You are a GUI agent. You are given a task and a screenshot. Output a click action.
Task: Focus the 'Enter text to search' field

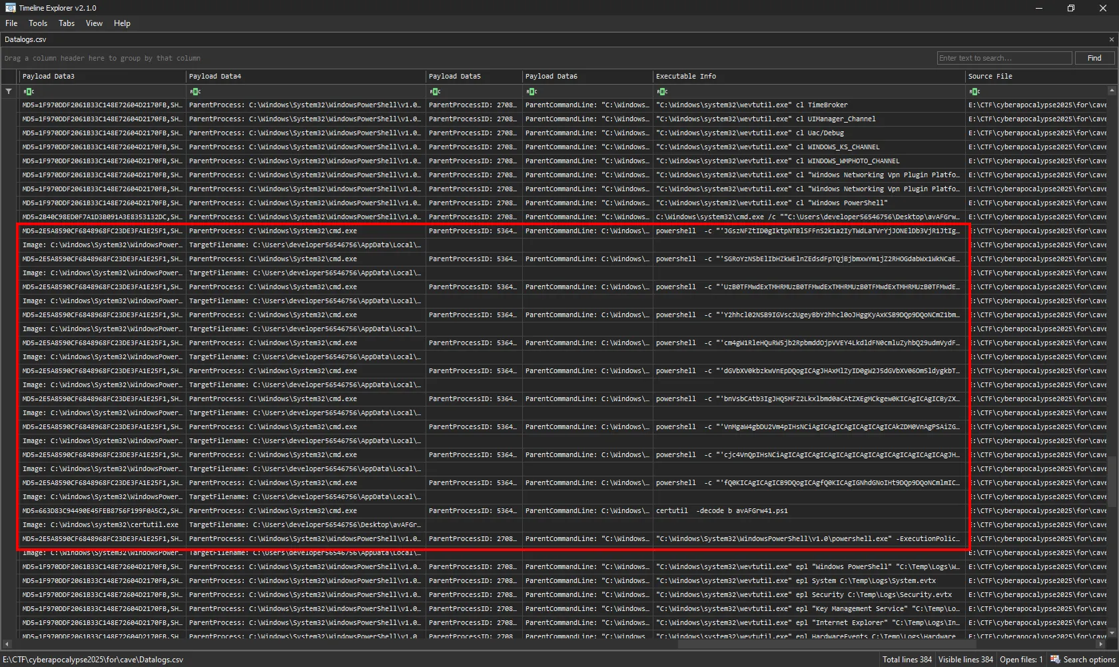tap(1004, 58)
